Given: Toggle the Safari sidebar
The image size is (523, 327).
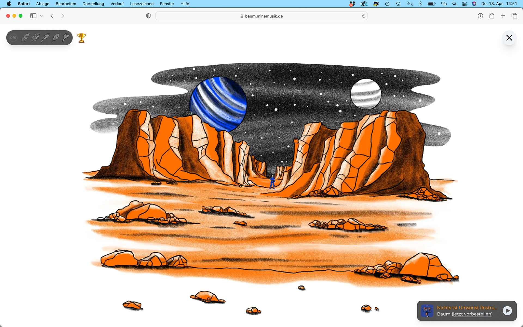Looking at the screenshot, I should 33,16.
